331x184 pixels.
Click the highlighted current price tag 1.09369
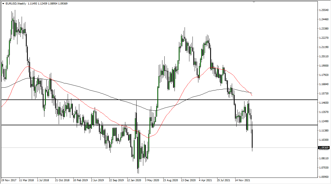point(324,147)
